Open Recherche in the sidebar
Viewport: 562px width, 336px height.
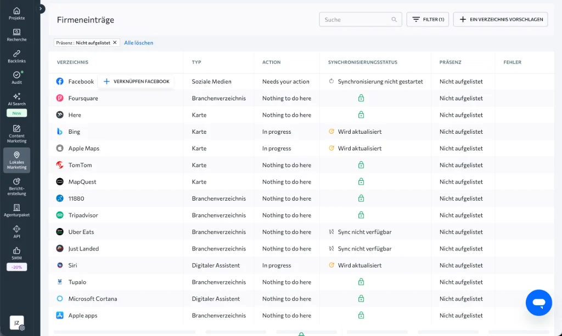pos(16,35)
